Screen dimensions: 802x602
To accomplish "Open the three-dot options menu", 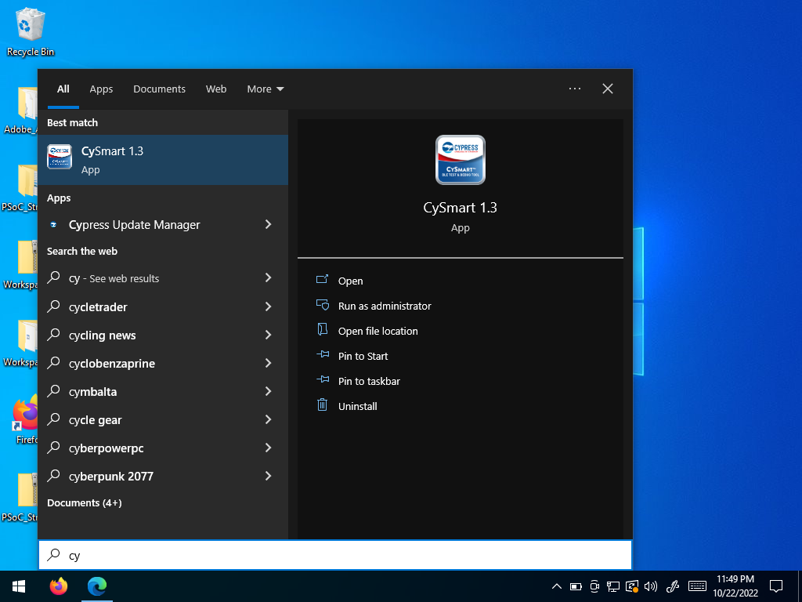I will point(574,89).
